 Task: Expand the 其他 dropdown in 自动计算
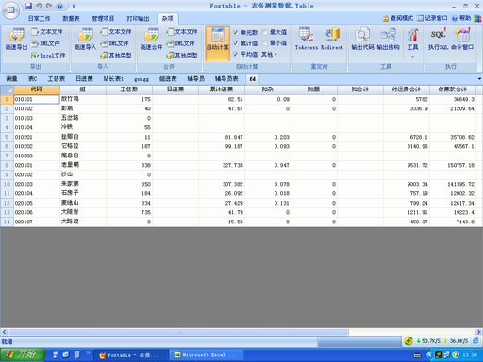pyautogui.click(x=269, y=55)
